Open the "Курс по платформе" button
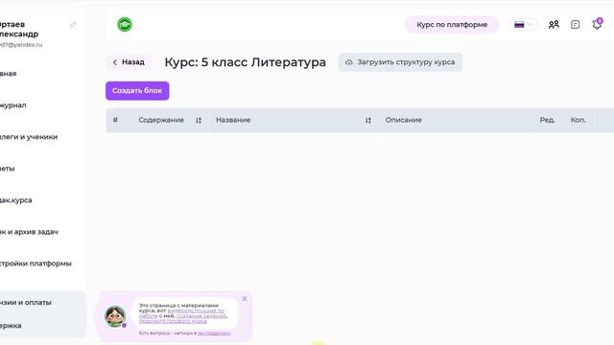 tap(452, 25)
